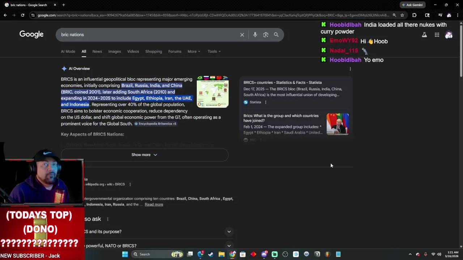Open Statista source three-dot menu
The height and width of the screenshot is (260, 463).
point(266,102)
